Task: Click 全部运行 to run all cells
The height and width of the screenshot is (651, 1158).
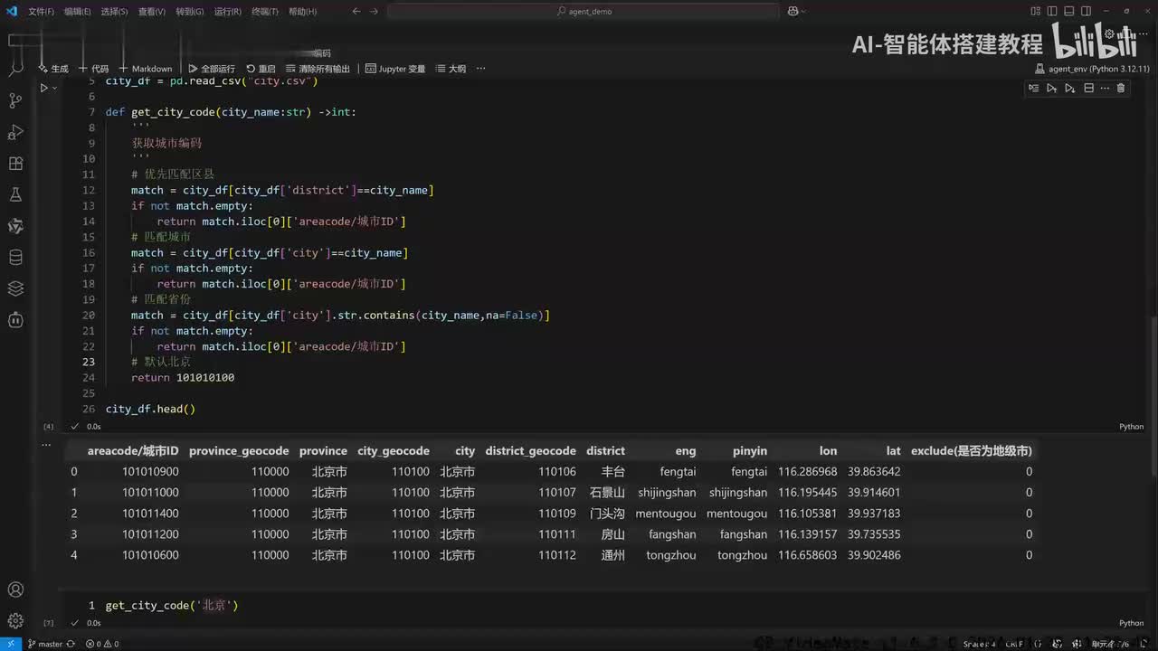Action: [212, 69]
